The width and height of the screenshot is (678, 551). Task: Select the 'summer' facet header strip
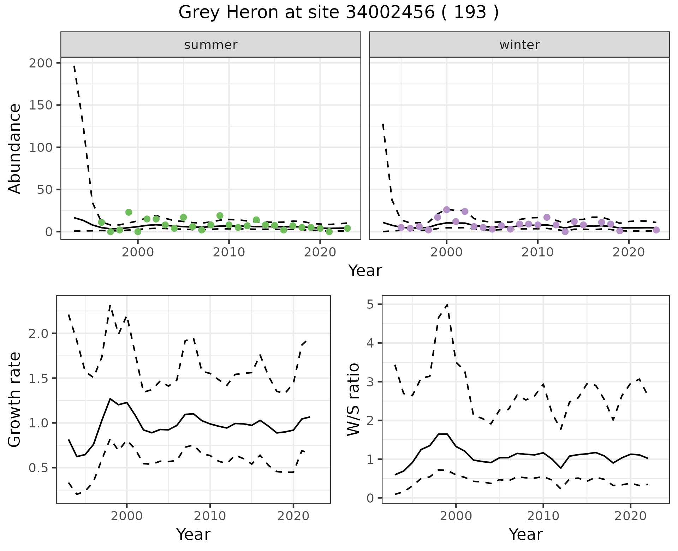pyautogui.click(x=210, y=45)
